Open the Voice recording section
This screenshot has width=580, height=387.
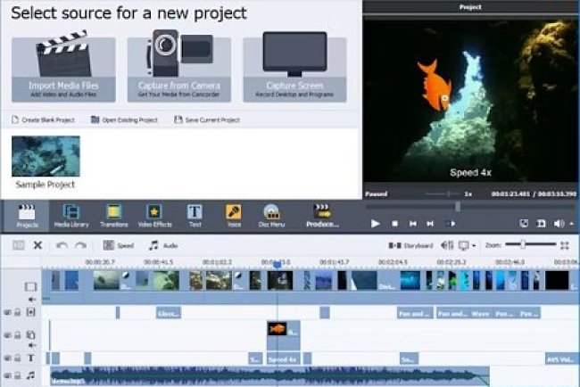click(x=234, y=216)
